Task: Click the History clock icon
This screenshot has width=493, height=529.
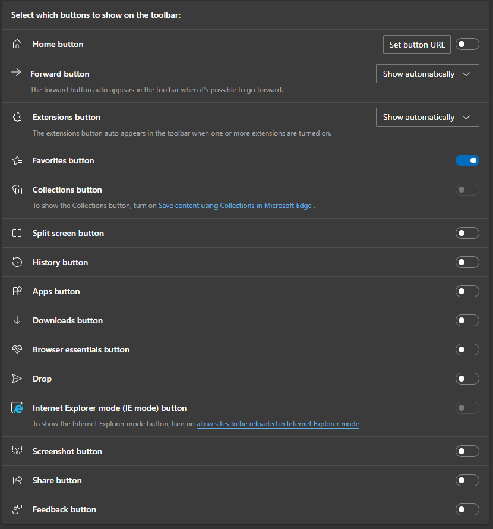Action: tap(17, 262)
